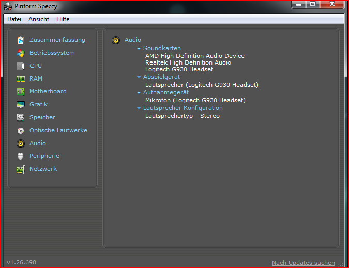The height and width of the screenshot is (268, 349).
Task: Click the window resize grip corner
Action: tap(341, 265)
